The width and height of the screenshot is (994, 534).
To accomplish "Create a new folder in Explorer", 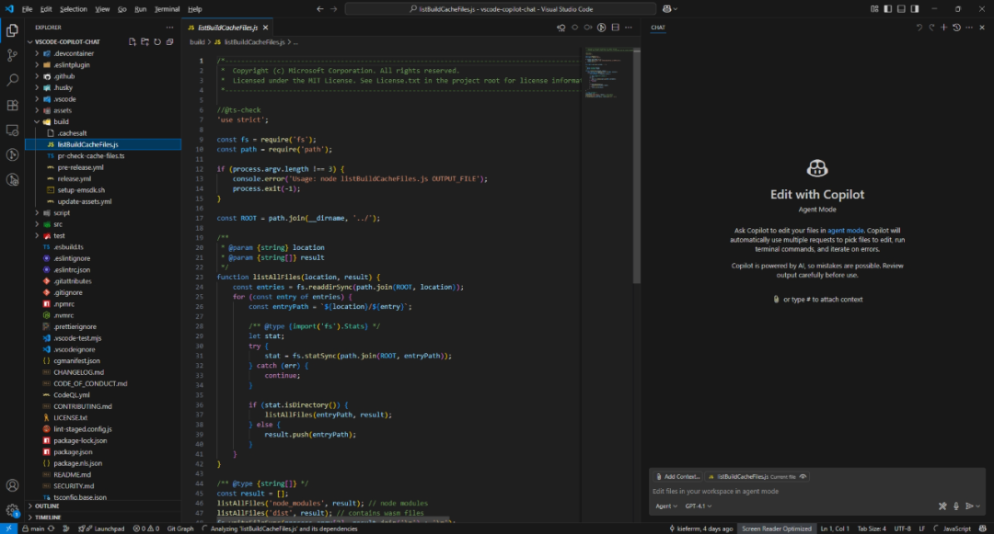I will coord(145,41).
